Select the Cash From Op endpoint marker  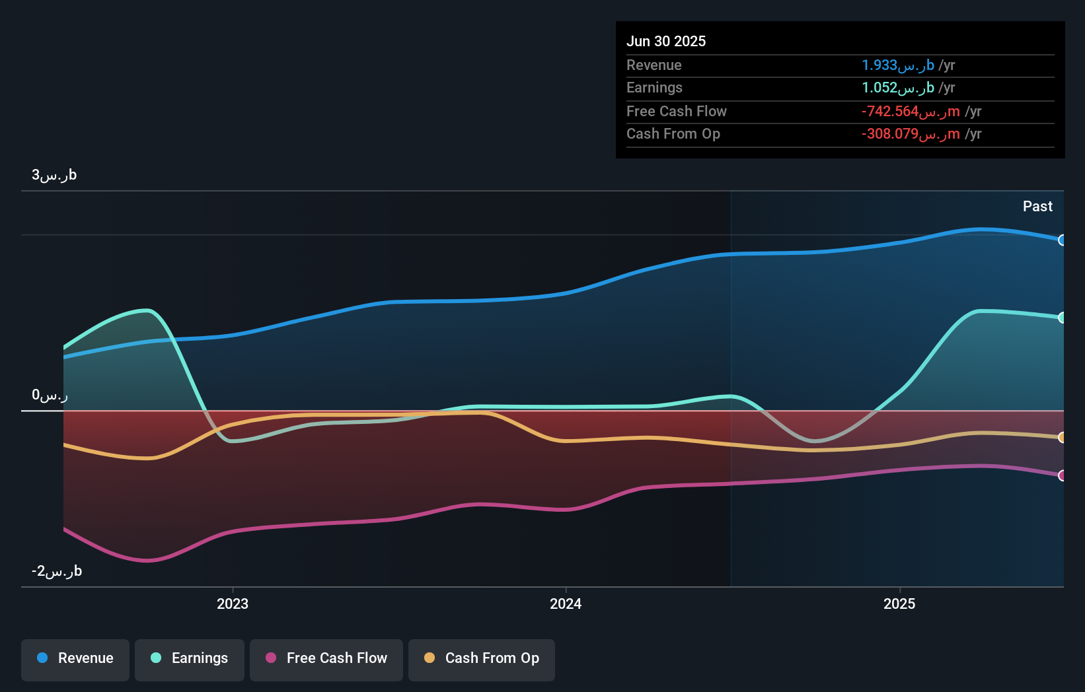click(1062, 437)
